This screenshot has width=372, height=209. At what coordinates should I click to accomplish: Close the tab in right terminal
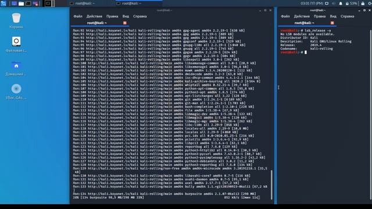click(x=332, y=23)
